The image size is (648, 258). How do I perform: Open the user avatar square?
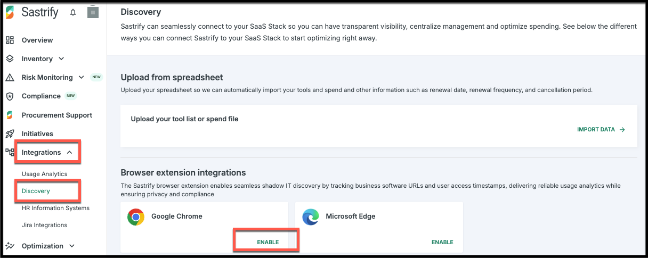coord(93,13)
